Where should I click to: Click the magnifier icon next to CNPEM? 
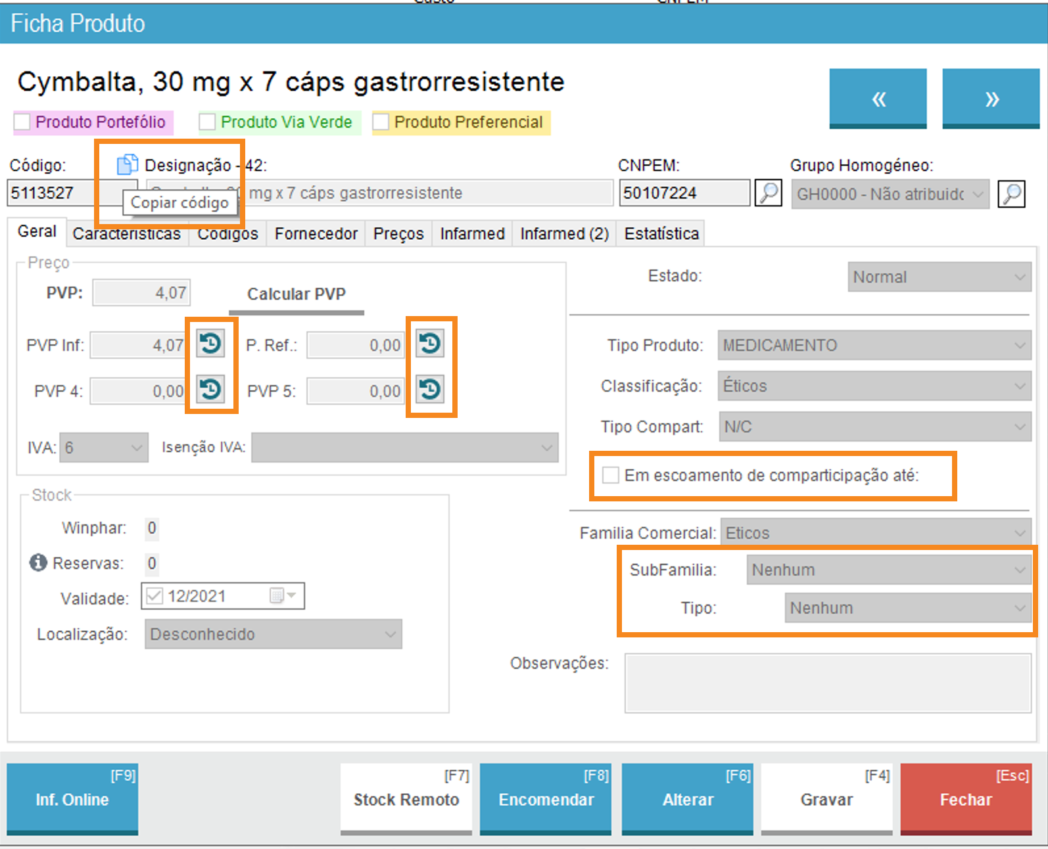click(x=768, y=193)
